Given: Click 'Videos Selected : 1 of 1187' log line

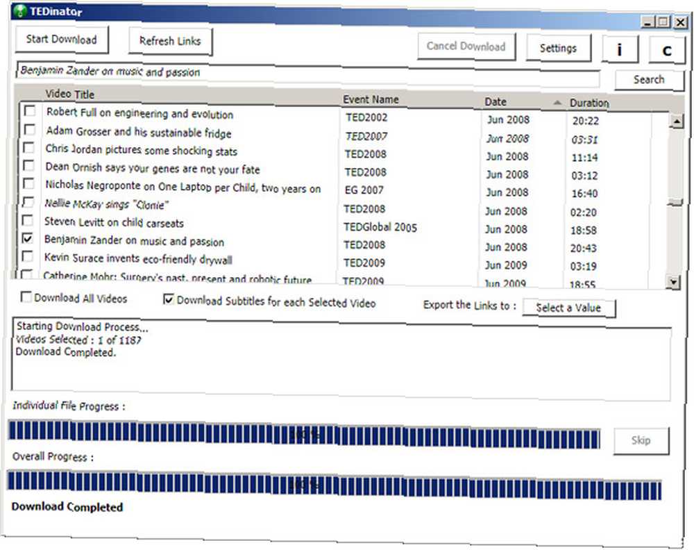Looking at the screenshot, I should (x=78, y=340).
